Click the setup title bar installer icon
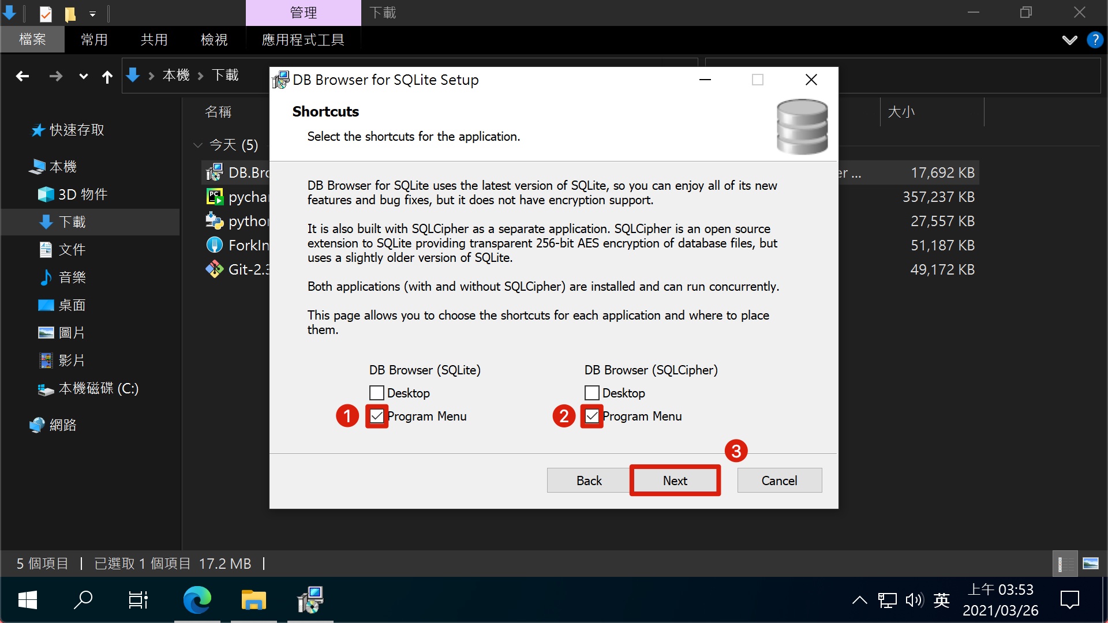 pyautogui.click(x=281, y=80)
